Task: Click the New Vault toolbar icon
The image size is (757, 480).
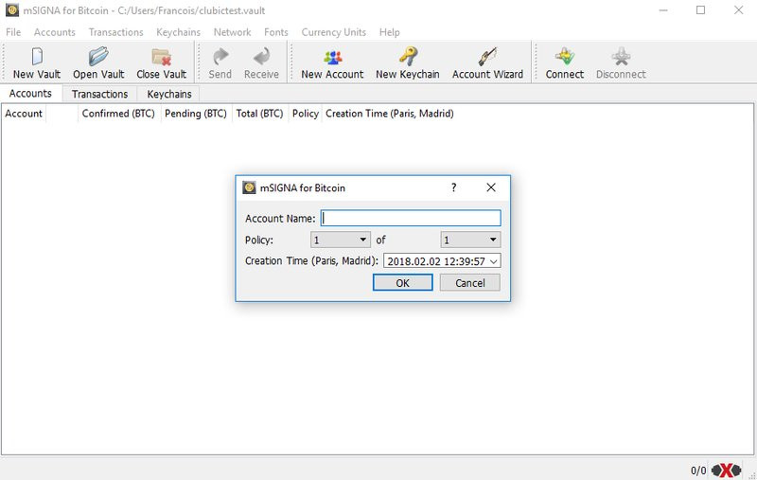Action: click(x=37, y=57)
